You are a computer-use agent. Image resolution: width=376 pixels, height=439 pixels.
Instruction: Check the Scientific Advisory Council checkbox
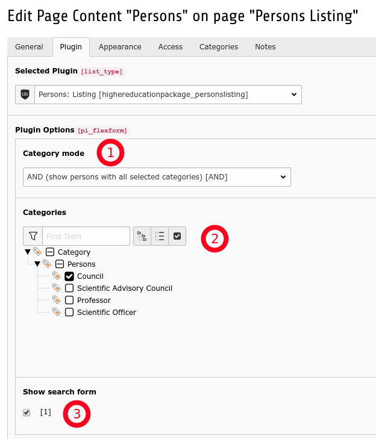(69, 288)
